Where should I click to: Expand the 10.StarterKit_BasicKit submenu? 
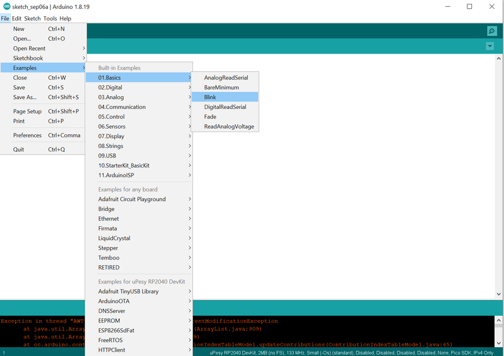point(139,166)
